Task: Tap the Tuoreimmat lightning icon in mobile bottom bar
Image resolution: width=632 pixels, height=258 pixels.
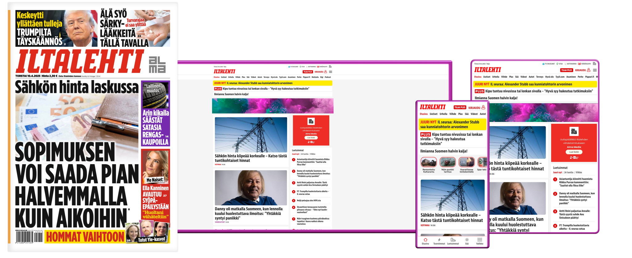Action: [x=439, y=240]
